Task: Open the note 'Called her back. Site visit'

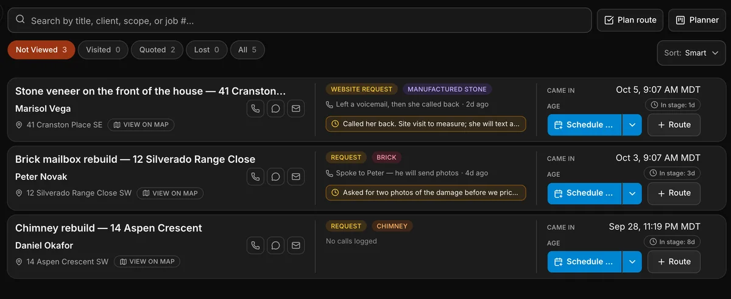Action: [426, 124]
